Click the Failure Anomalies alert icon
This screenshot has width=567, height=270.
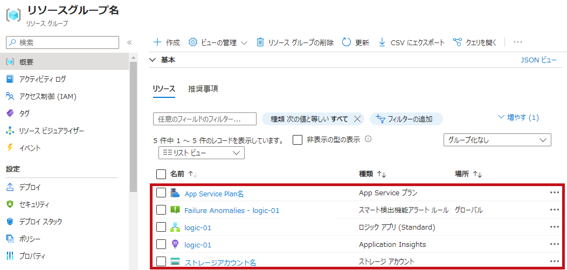(175, 210)
